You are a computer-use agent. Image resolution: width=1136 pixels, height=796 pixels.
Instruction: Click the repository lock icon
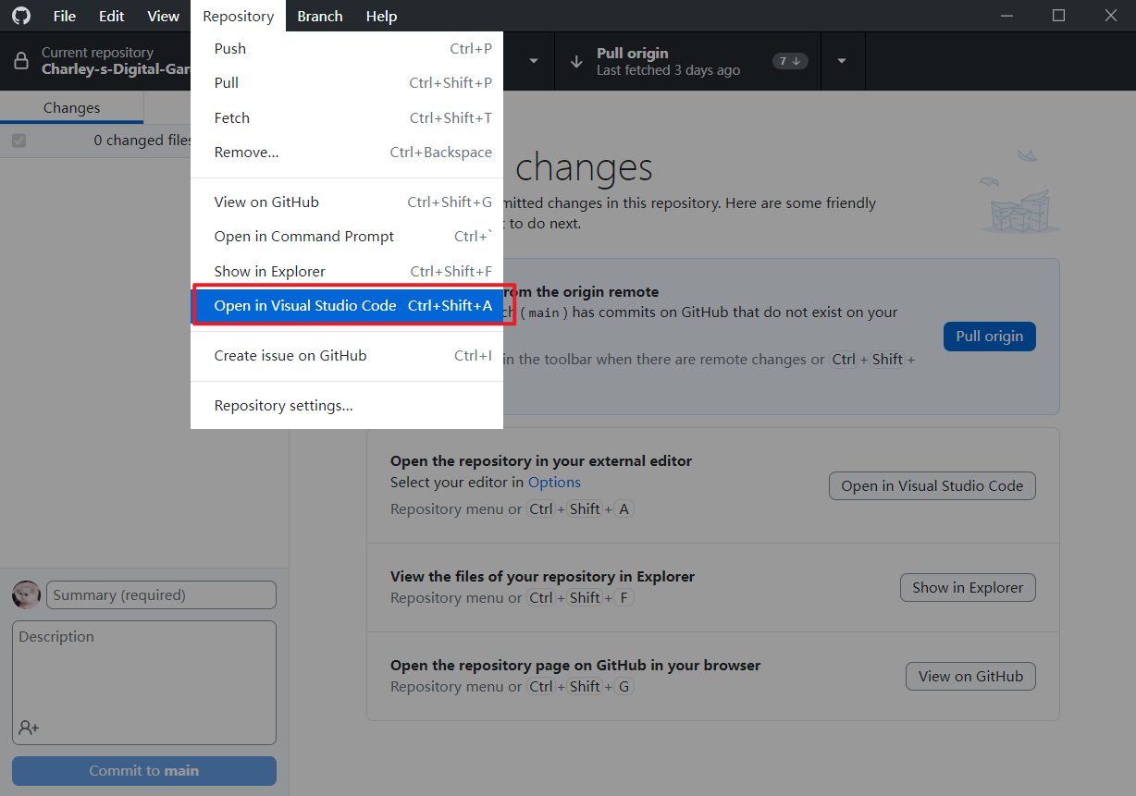pyautogui.click(x=21, y=61)
